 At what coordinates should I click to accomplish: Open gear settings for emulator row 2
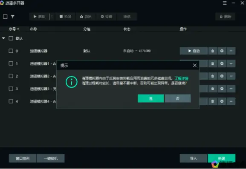click(x=222, y=76)
